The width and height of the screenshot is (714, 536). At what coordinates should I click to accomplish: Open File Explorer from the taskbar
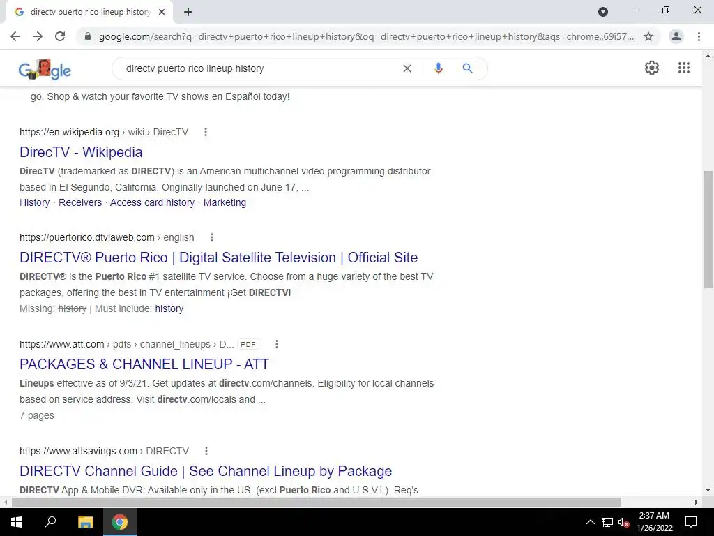pyautogui.click(x=85, y=522)
